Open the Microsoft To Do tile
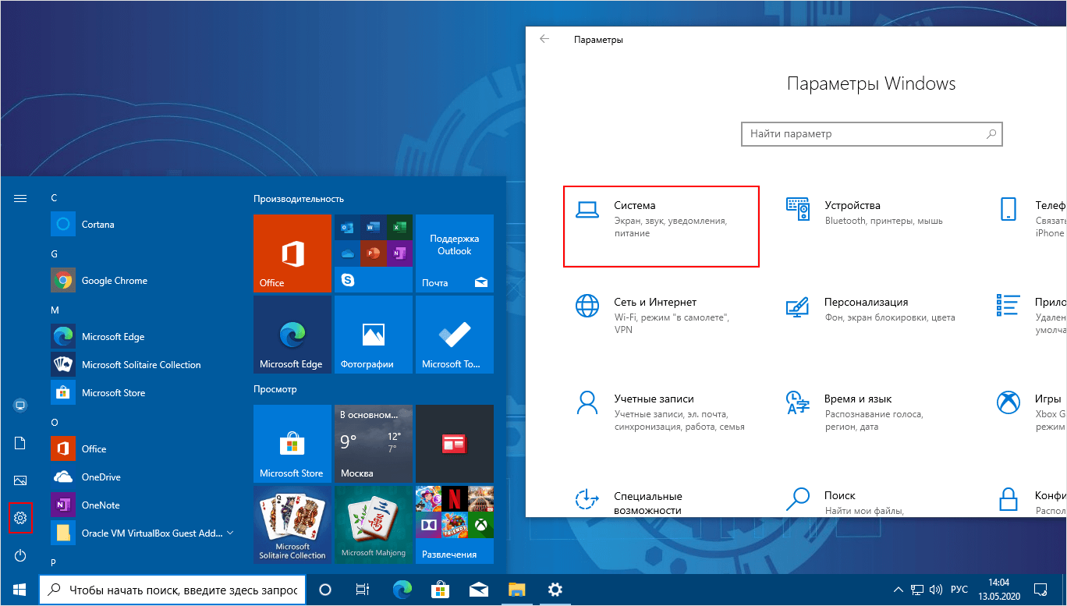Image resolution: width=1067 pixels, height=606 pixels. (x=455, y=335)
